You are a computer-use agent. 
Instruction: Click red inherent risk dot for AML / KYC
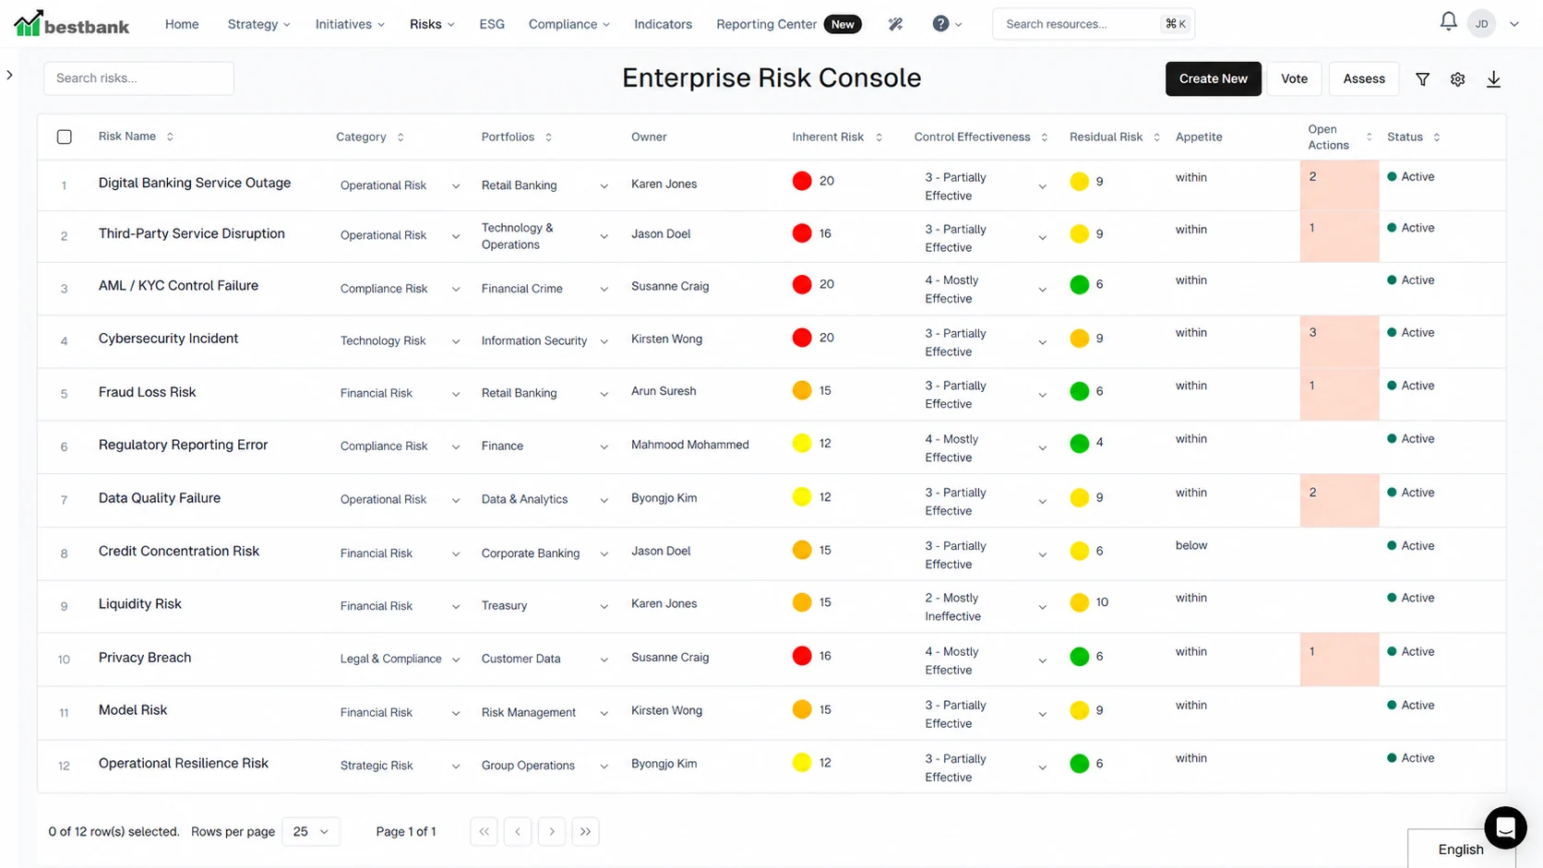pyautogui.click(x=802, y=285)
